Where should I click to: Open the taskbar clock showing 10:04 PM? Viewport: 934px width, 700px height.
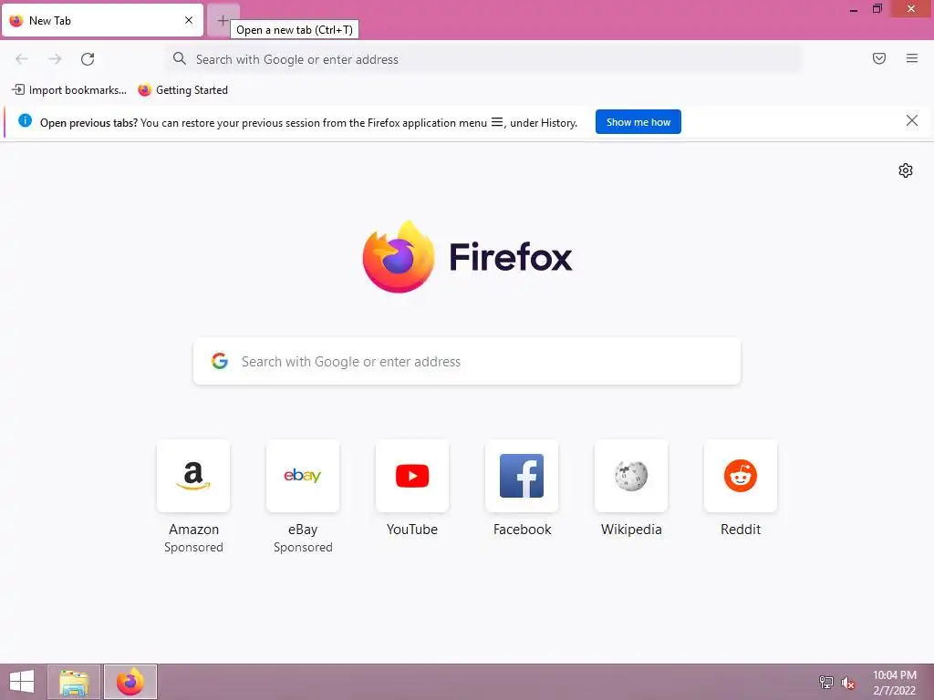tap(895, 683)
